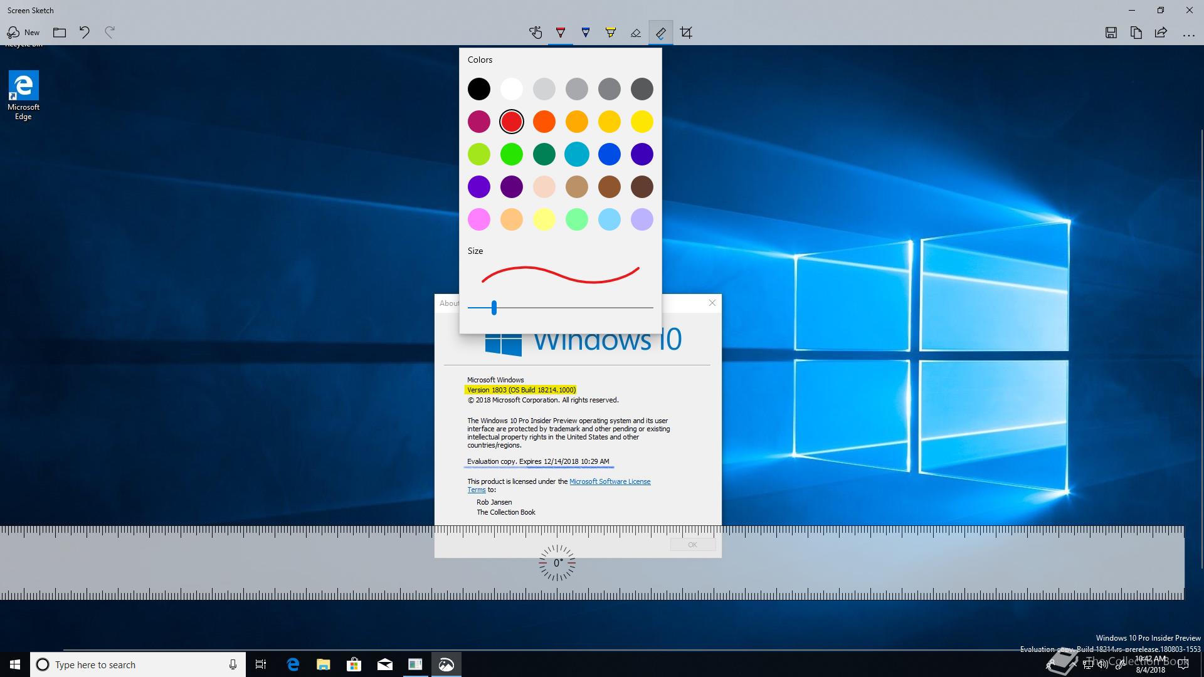Pick the magenta crimson color swatch
The width and height of the screenshot is (1204, 677).
(479, 122)
